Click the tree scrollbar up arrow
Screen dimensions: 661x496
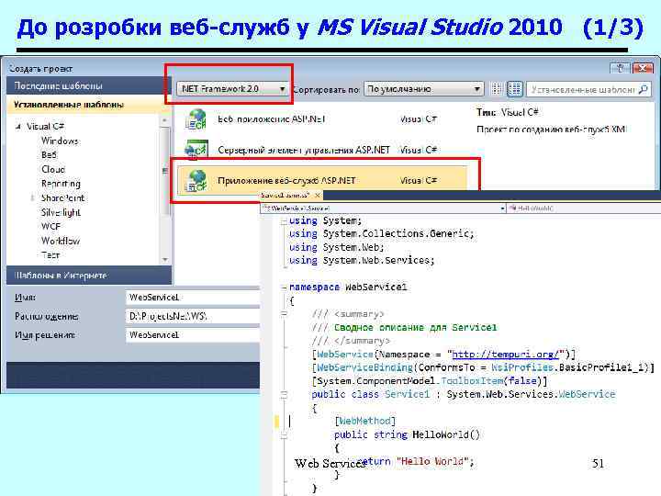pyautogui.click(x=165, y=121)
